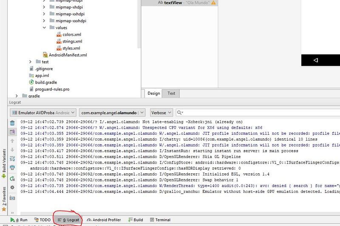Image resolution: width=340 pixels, height=226 pixels.
Task: Select build.gradle in the project tree
Action: (x=43, y=82)
